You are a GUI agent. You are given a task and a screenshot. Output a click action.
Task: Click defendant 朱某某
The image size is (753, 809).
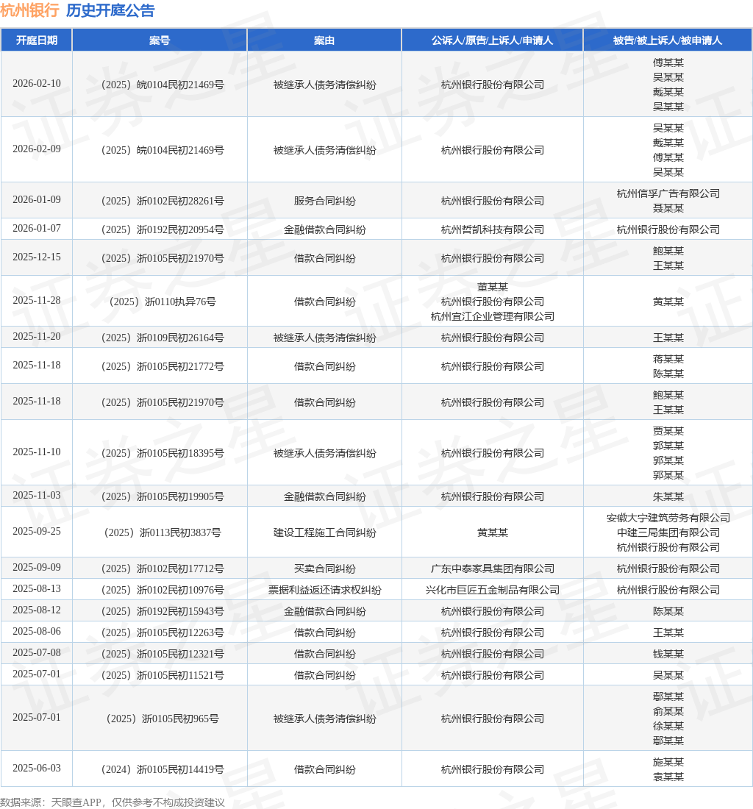click(668, 497)
